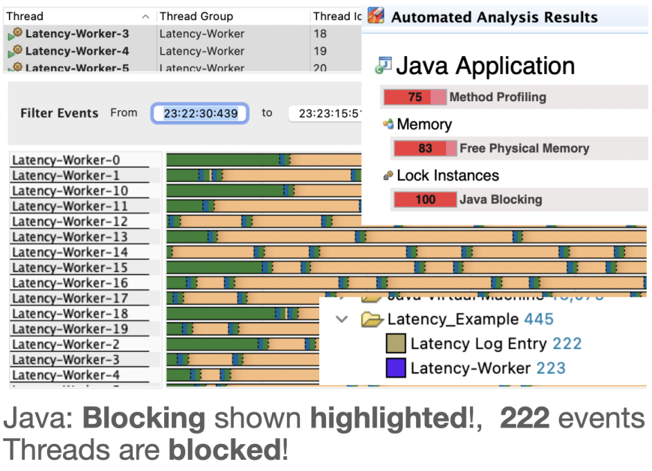Sort by the Thread column arrow
The width and height of the screenshot is (652, 471).
point(145,16)
